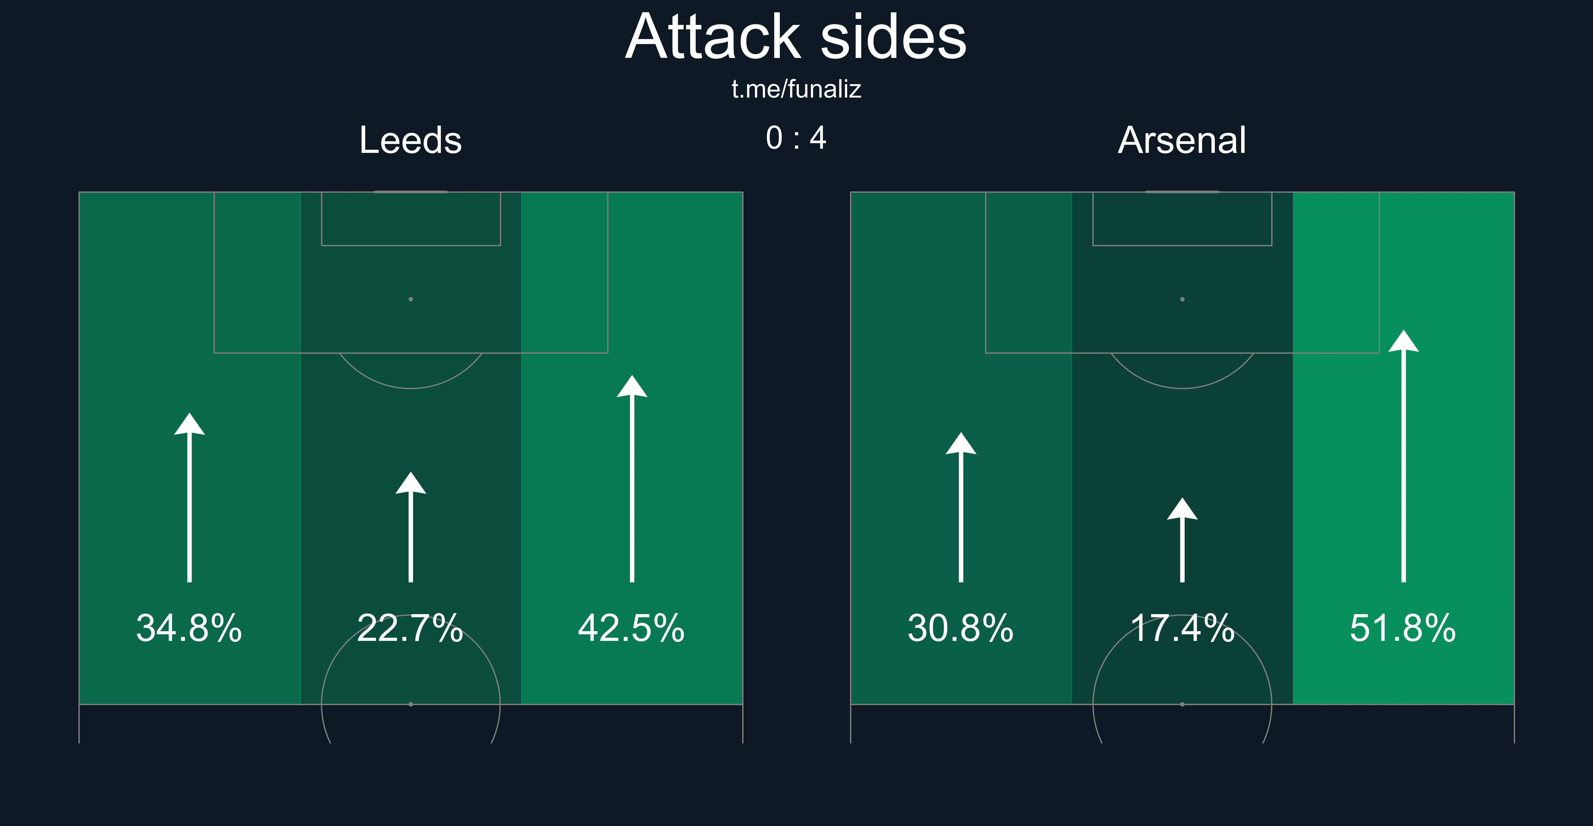Click the arrow above Leeds 42.5%
Viewport: 1593px width, 826px height.
(632, 479)
